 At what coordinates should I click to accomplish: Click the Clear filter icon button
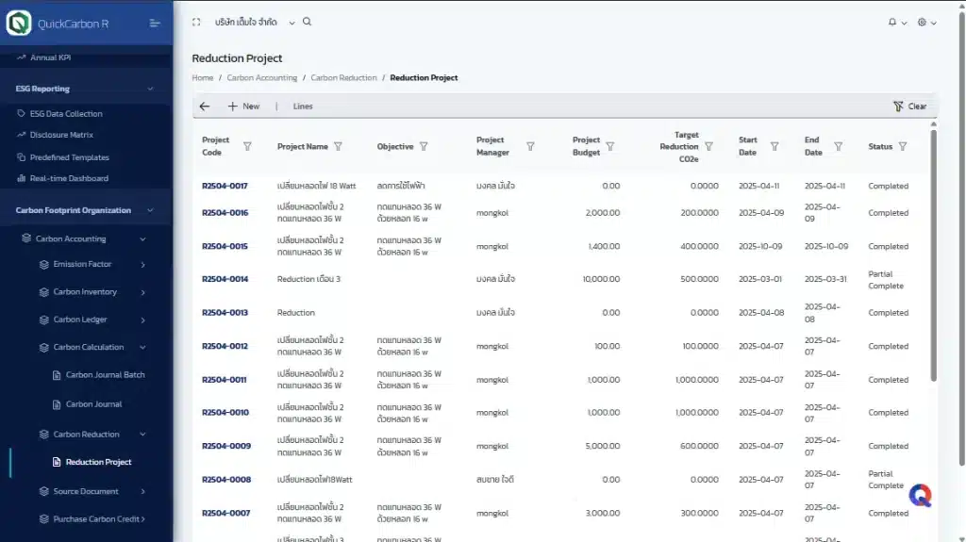[910, 107]
